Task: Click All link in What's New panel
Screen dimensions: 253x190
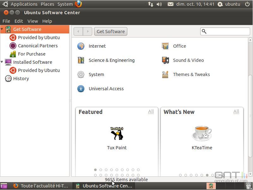Action: click(236, 111)
